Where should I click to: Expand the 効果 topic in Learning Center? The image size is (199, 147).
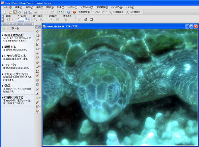pyautogui.click(x=8, y=86)
